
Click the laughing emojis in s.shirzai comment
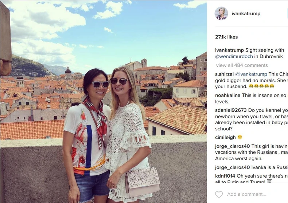(261, 86)
